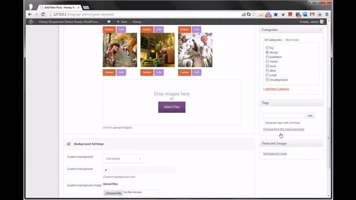The image size is (356, 200).
Task: Open the WordPress logo menu in admin bar
Action: (31, 22)
